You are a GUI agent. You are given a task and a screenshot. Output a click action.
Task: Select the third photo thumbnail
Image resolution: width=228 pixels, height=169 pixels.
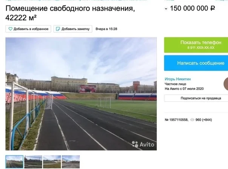pos(52,162)
